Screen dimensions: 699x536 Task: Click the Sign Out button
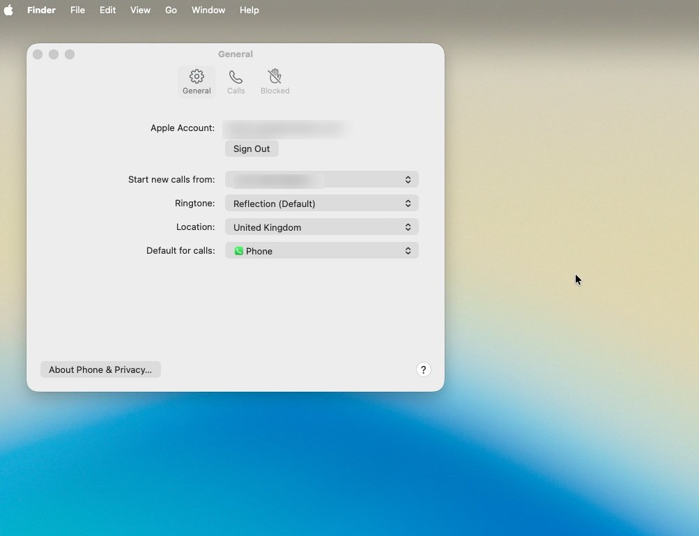[x=252, y=148]
